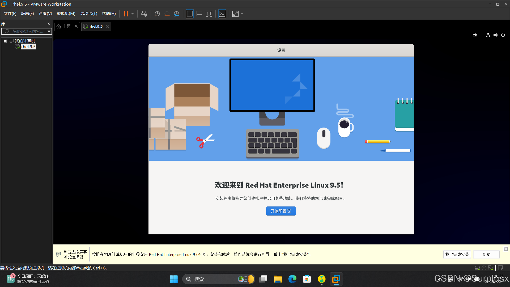The image size is (510, 287).
Task: Expand the library search dropdown
Action: (49, 31)
